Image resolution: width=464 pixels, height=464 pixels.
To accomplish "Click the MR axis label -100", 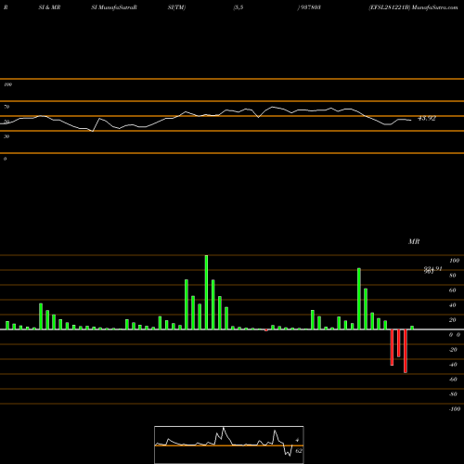I will [x=455, y=409].
